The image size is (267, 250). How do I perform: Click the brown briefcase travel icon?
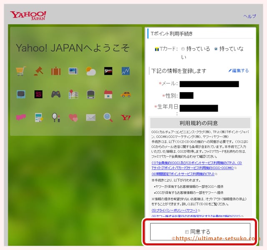(x=56, y=71)
